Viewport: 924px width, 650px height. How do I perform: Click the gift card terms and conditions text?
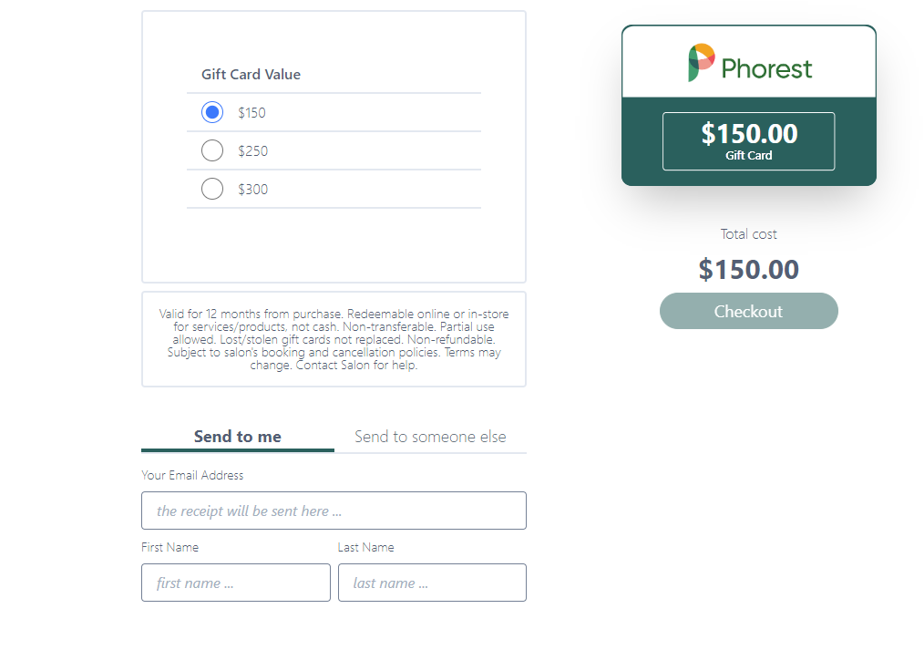coord(334,339)
